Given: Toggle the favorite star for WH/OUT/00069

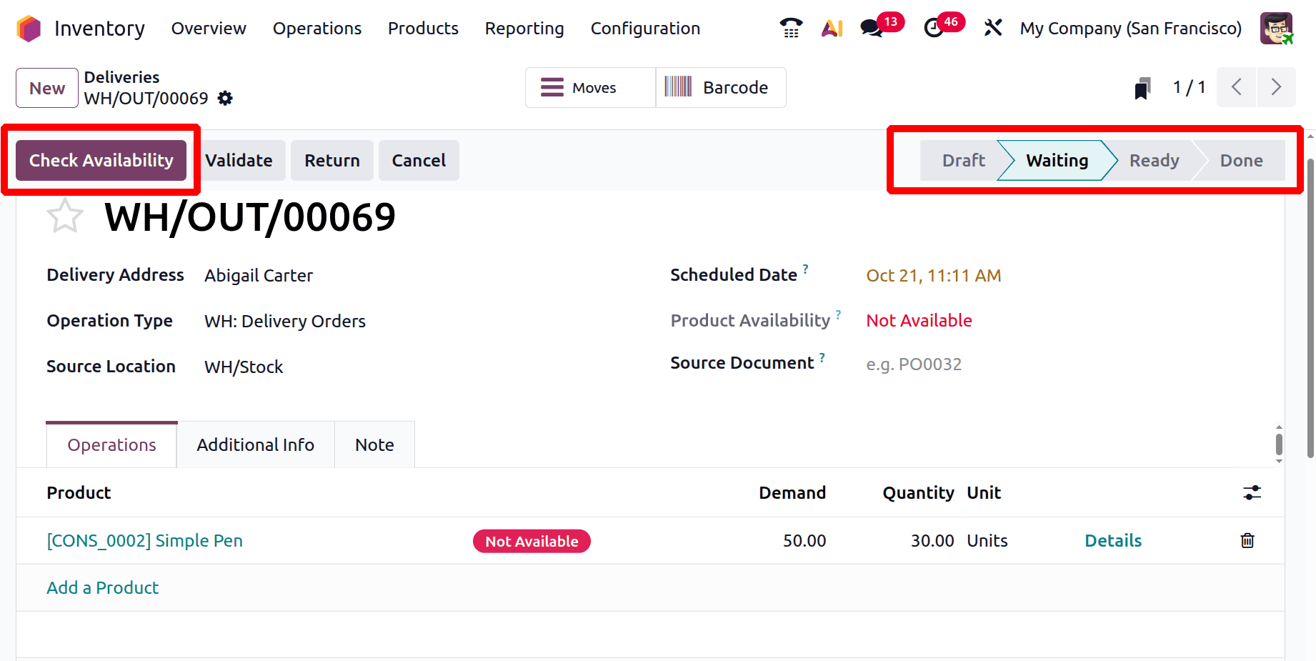Looking at the screenshot, I should click(x=65, y=217).
